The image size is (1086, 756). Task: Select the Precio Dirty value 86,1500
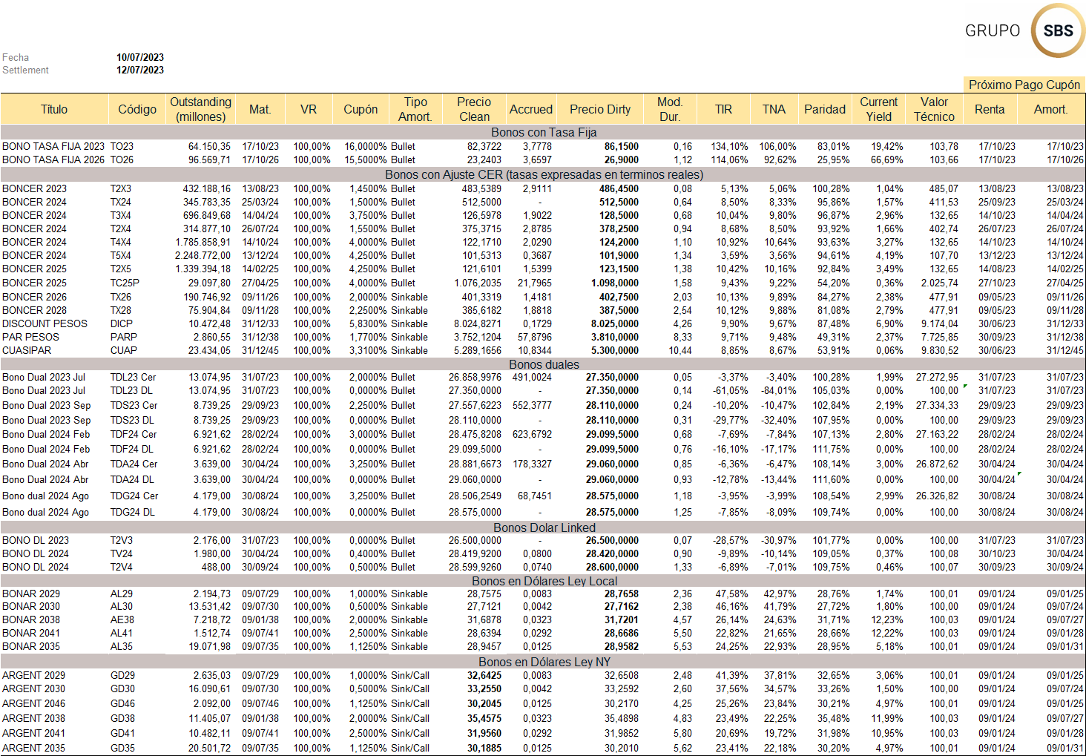pyautogui.click(x=621, y=147)
